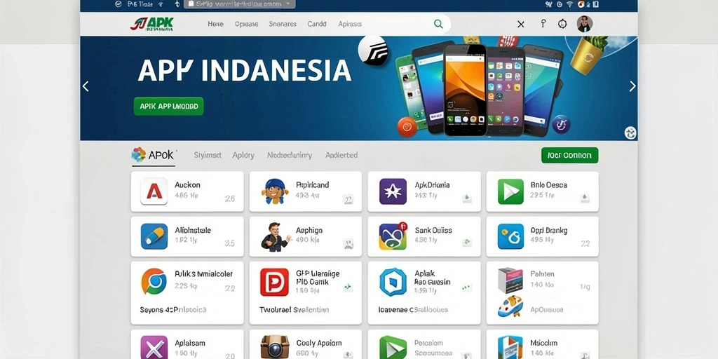The image size is (718, 359).
Task: Open the Candd nav item
Action: [317, 24]
